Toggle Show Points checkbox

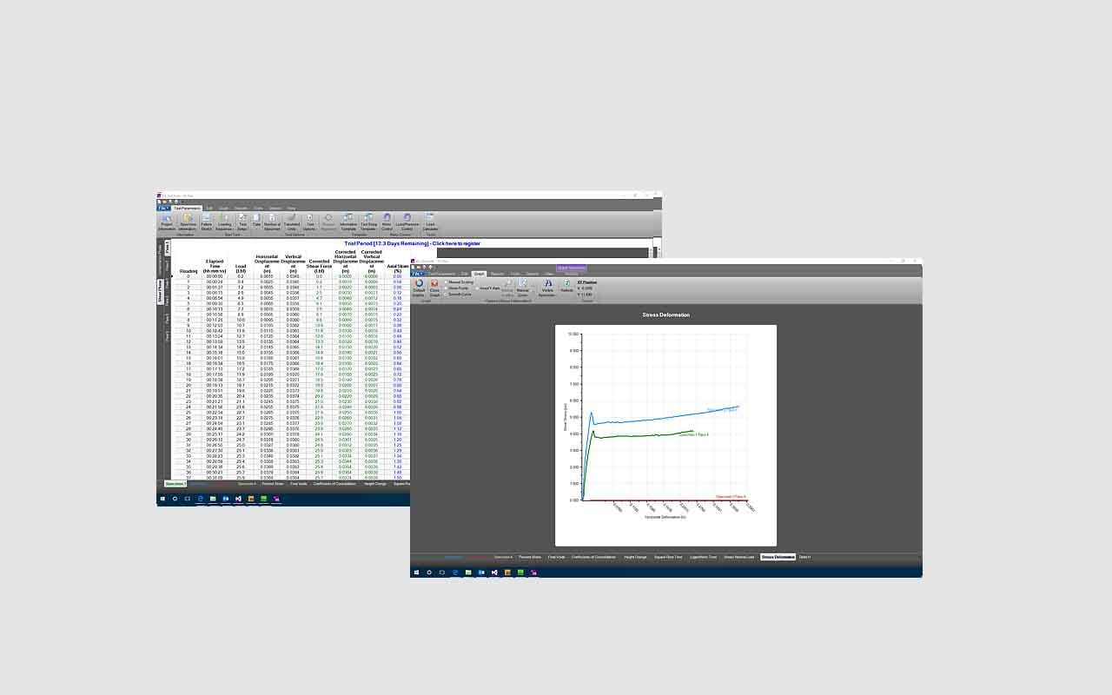(447, 288)
